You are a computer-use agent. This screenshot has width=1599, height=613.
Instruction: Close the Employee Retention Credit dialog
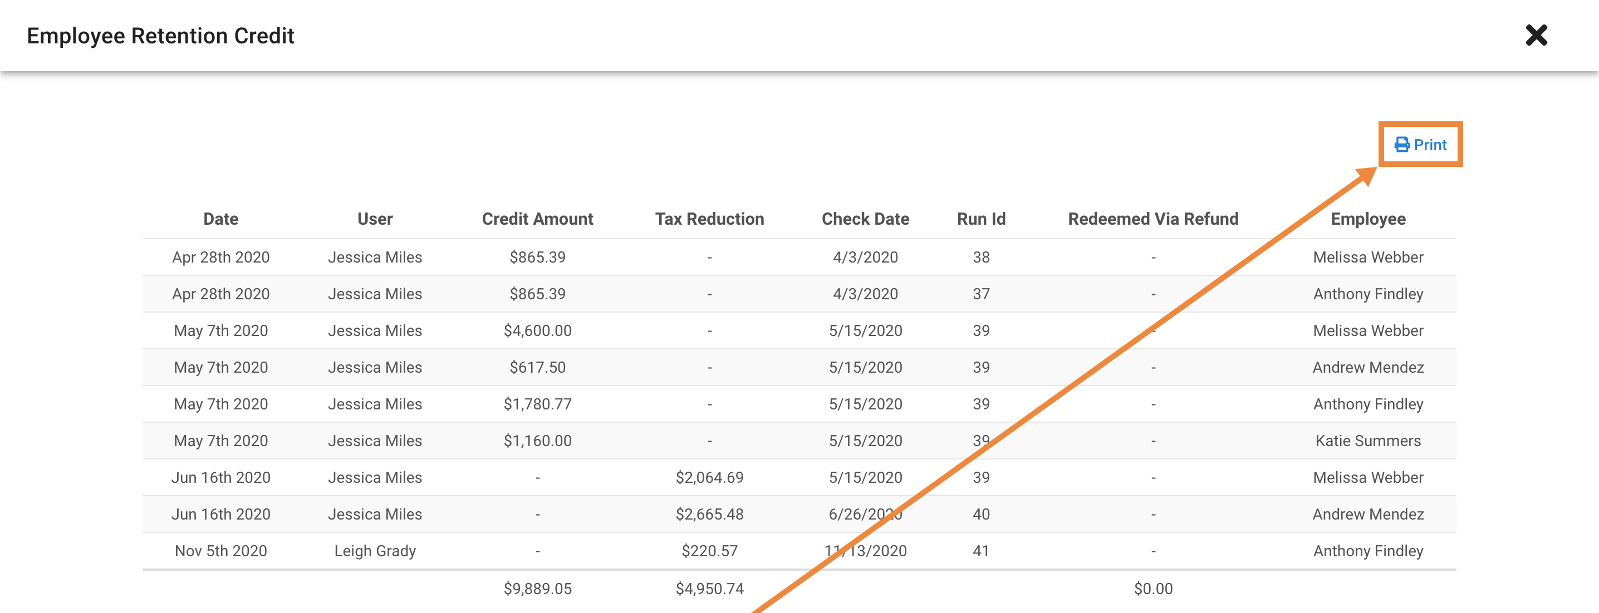(x=1536, y=36)
